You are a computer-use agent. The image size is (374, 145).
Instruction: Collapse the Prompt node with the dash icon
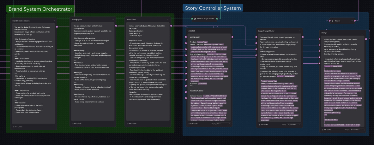(x=363, y=33)
